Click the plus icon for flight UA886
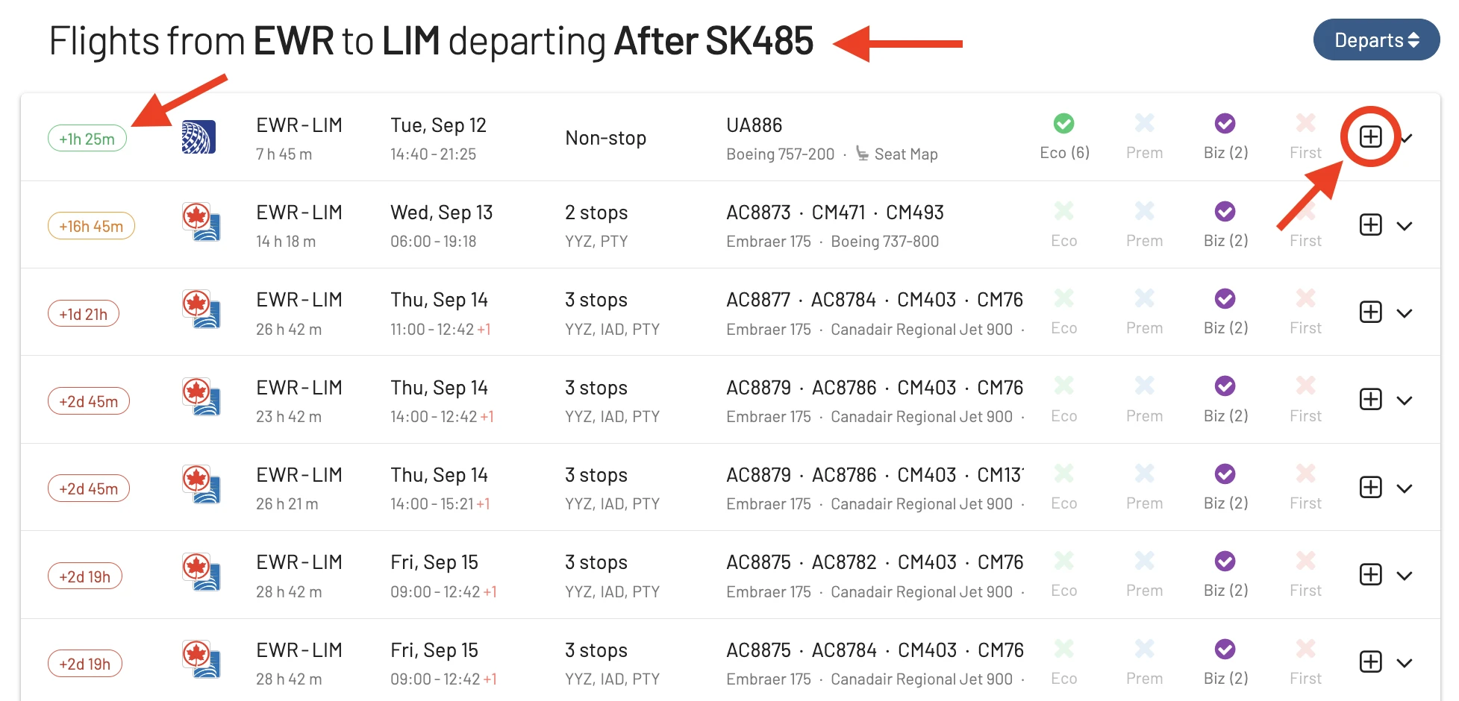The width and height of the screenshot is (1459, 701). [1370, 137]
